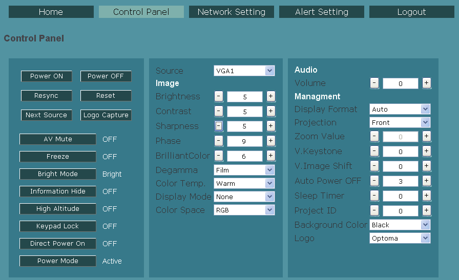Click the Reset button
Screen dimensions: 459x280
click(x=106, y=96)
